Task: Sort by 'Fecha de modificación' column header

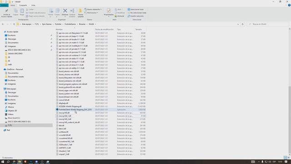Action: pos(104,29)
